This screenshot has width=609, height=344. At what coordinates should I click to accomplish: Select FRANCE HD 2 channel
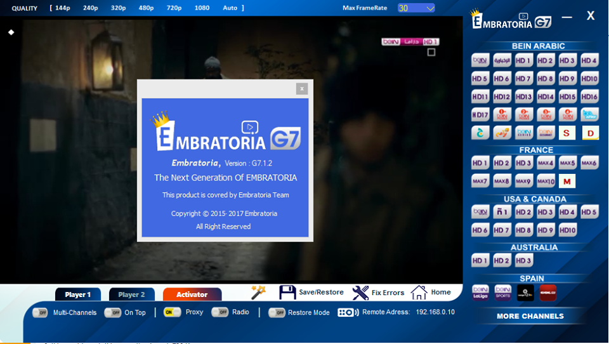click(x=502, y=163)
